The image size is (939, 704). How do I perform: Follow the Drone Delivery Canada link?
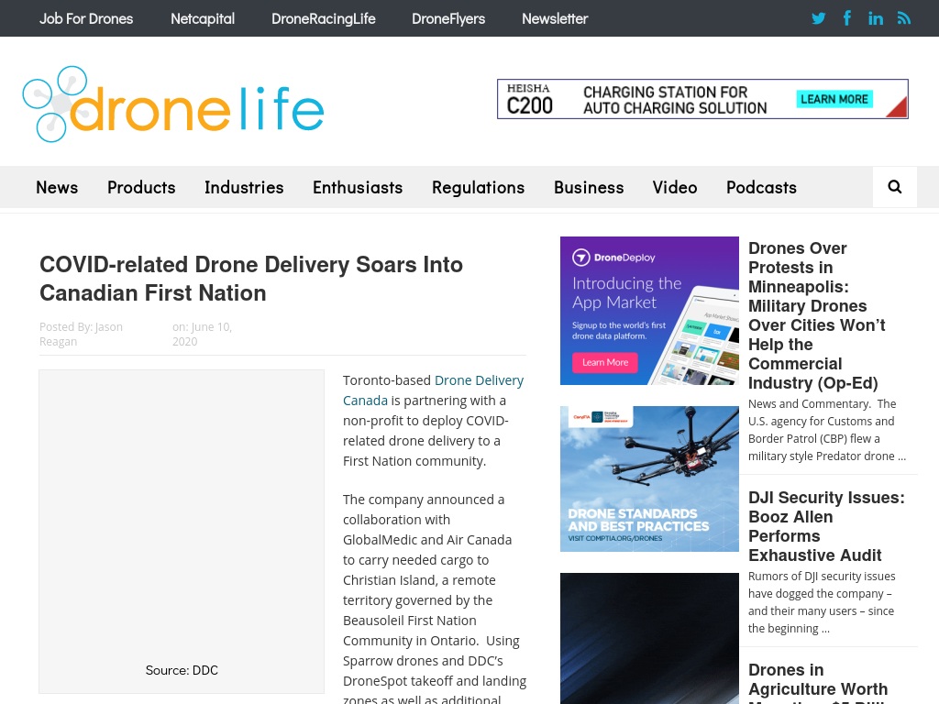pyautogui.click(x=433, y=390)
